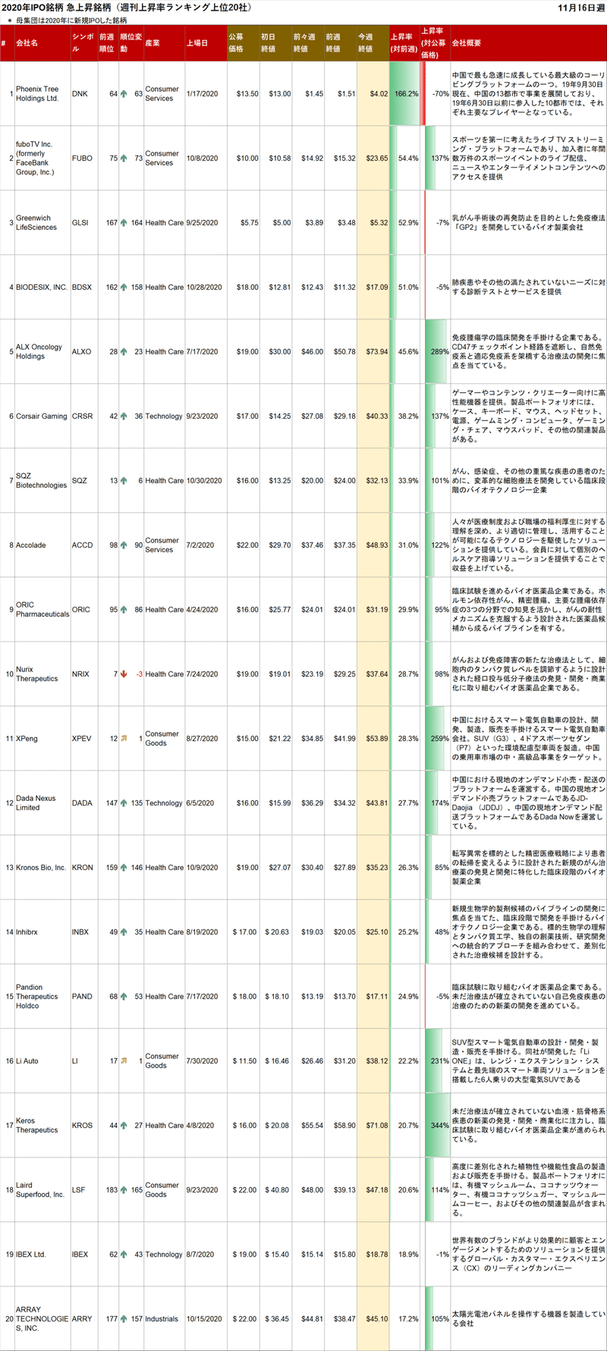Click green up arrow in Pandion Therapeutics row
607x1351 pixels.
124,997
